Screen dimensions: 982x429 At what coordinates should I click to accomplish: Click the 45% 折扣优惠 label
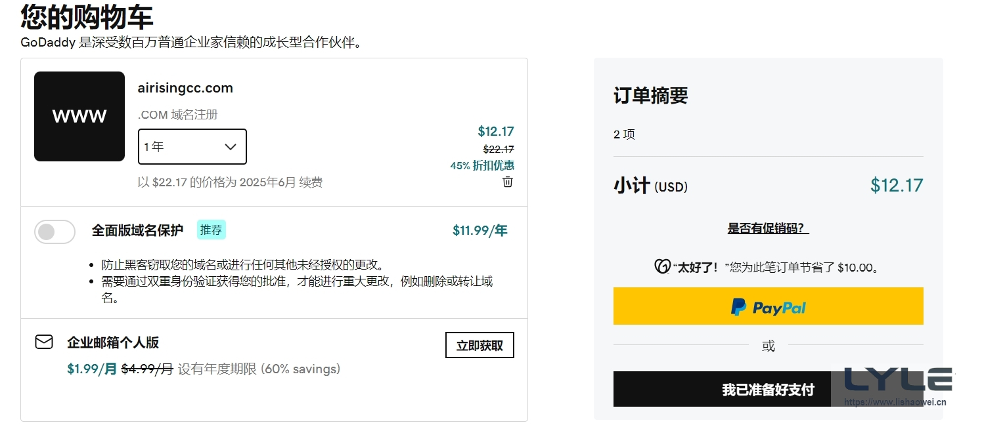tap(481, 165)
